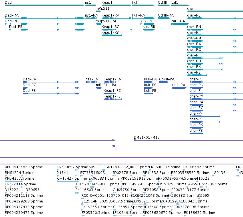This screenshot has width=243, height=217.
Task: Select the Keap1-RC transcript label
Action: click(x=110, y=27)
